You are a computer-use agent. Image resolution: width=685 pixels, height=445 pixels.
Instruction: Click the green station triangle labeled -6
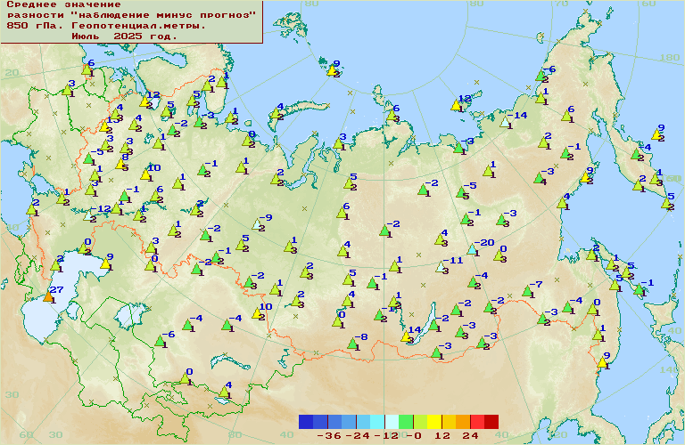[x=161, y=341]
